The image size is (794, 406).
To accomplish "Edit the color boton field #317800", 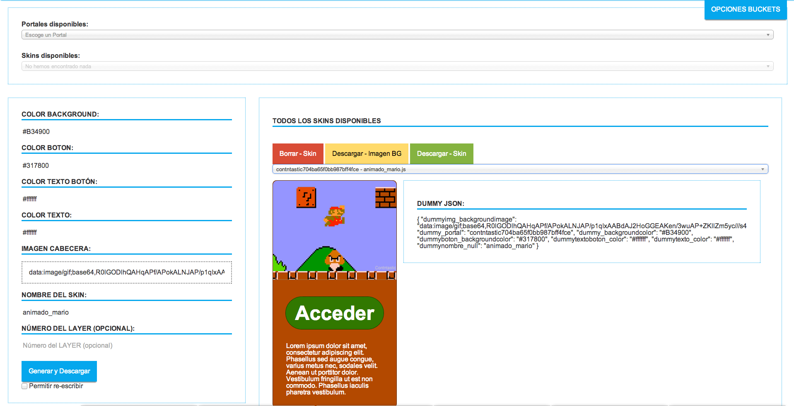I will click(127, 165).
